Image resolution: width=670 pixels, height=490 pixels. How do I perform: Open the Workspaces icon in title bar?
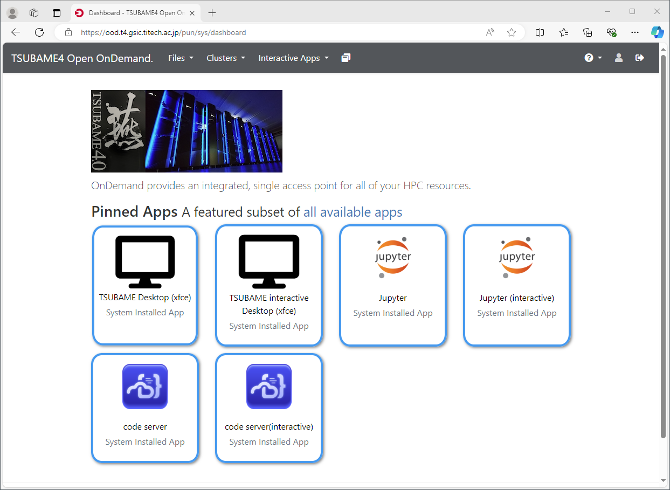tap(34, 12)
